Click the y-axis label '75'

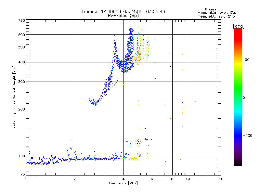click(x=23, y=174)
